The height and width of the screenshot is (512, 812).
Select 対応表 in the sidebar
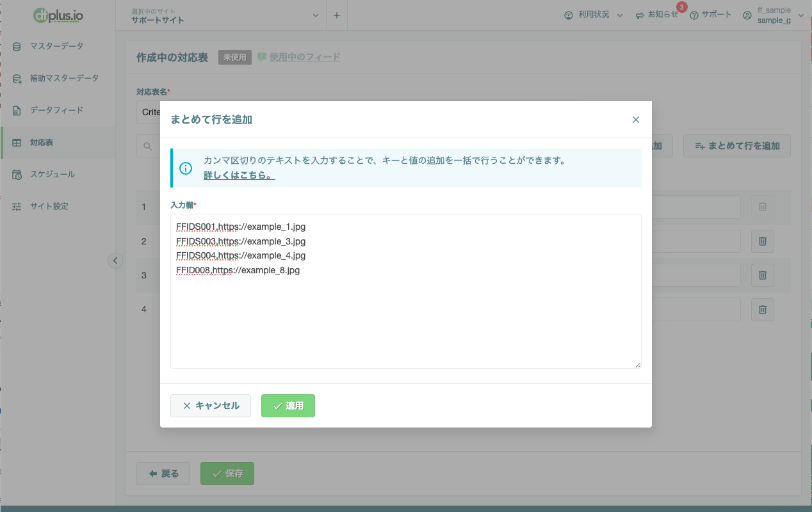[x=58, y=142]
